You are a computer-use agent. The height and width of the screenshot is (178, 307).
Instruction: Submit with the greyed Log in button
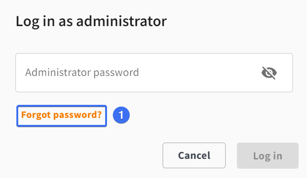268,156
